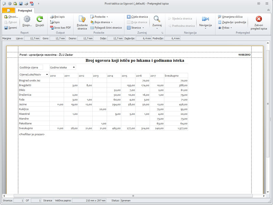Click the "Draženica" row label

coord(25,95)
